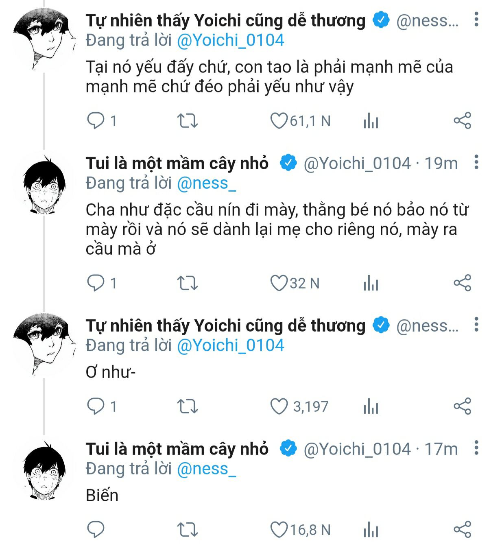Open more options on the 19m tweet
The image size is (502, 546).
point(476,162)
